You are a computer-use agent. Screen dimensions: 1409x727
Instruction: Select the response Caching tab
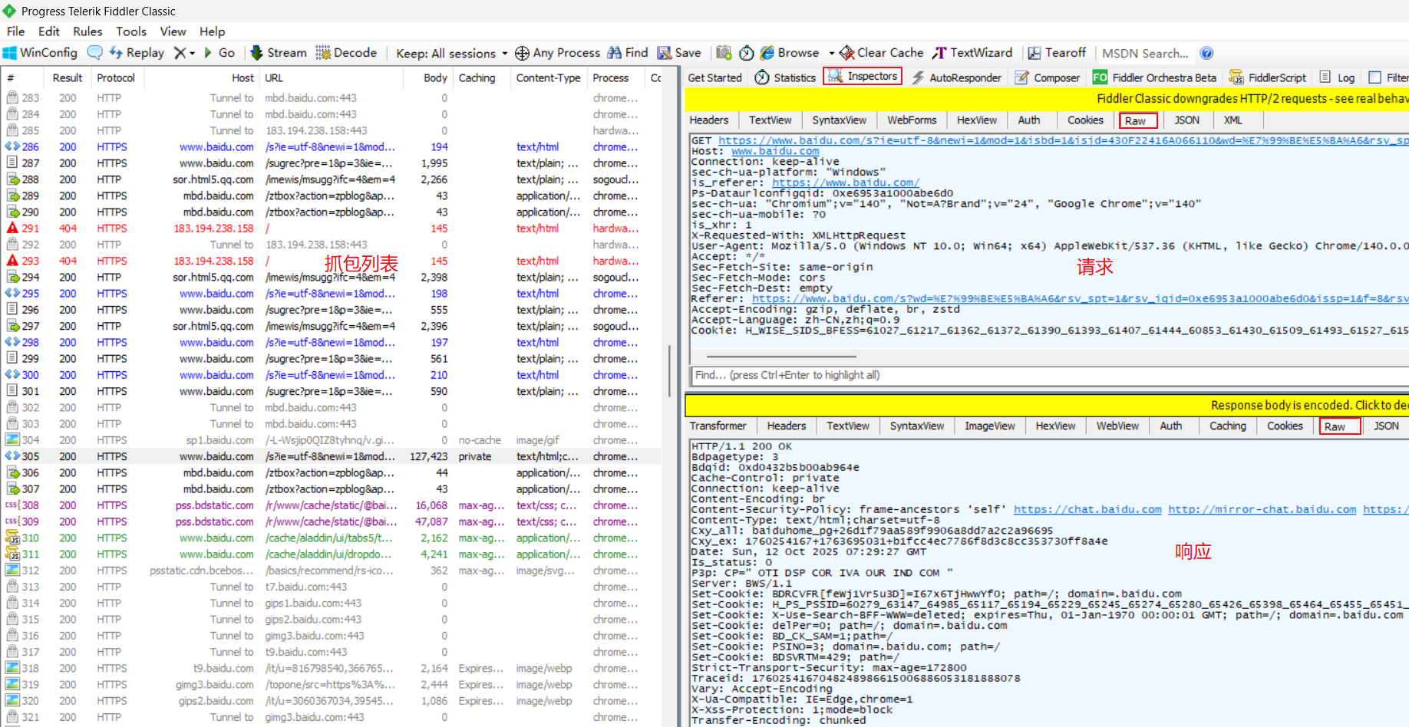1227,426
